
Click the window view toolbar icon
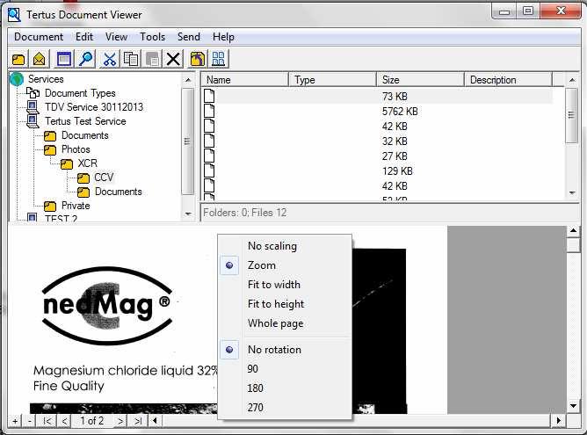point(64,59)
